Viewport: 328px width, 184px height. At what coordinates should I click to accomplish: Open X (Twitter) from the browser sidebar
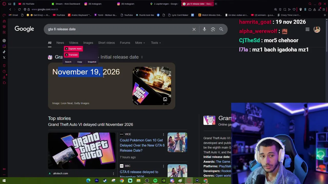[x=4, y=57]
